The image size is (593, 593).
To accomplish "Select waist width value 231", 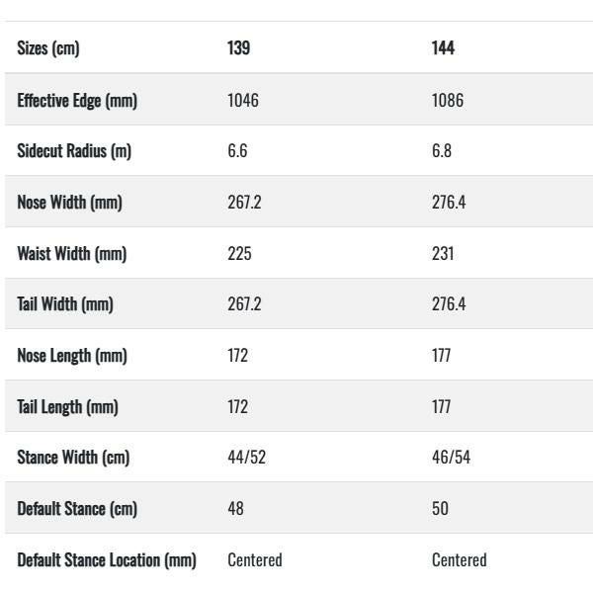I will 443,254.
